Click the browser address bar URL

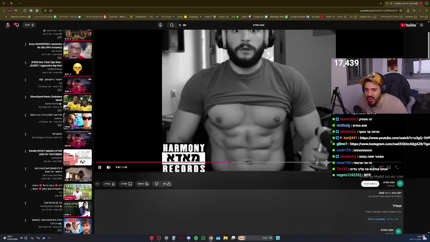pyautogui.click(x=379, y=10)
